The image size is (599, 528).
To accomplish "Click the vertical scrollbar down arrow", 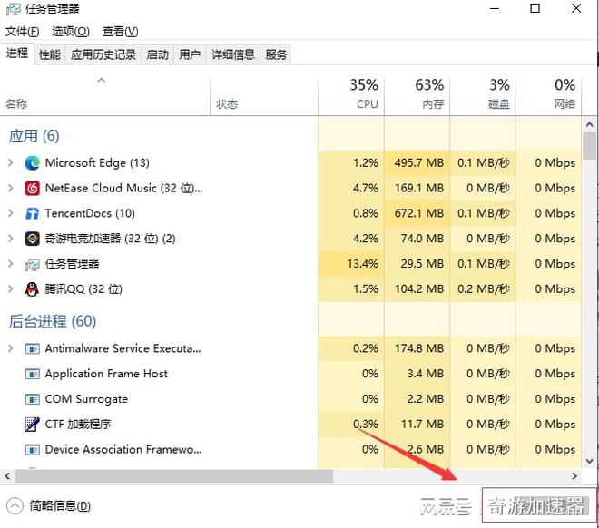I will pos(589,461).
